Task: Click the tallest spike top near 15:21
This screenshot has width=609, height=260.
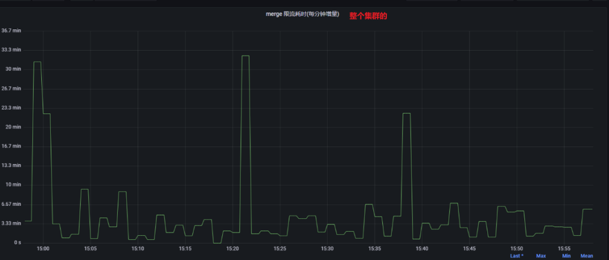Action: pos(245,56)
